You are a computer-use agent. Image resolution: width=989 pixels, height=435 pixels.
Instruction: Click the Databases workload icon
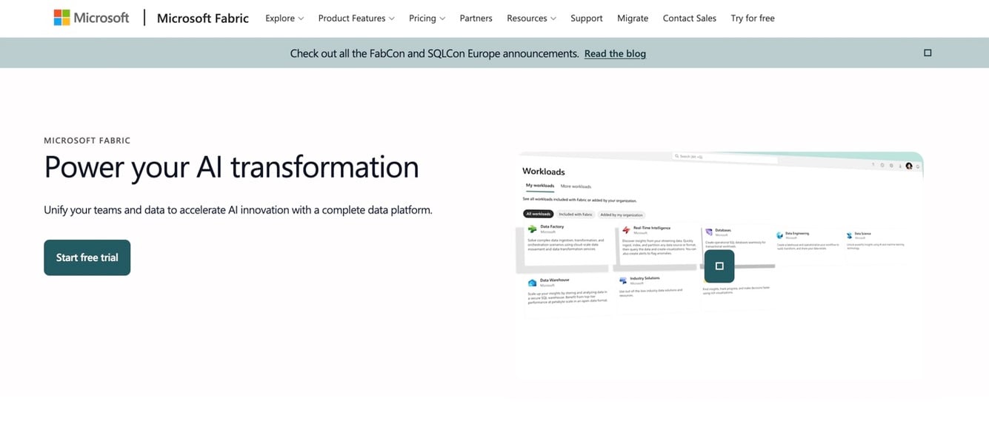point(708,232)
